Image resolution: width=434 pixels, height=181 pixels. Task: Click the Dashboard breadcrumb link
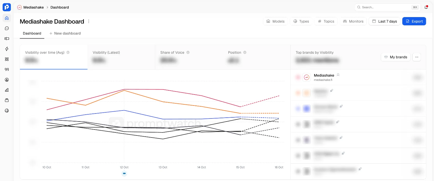(60, 7)
